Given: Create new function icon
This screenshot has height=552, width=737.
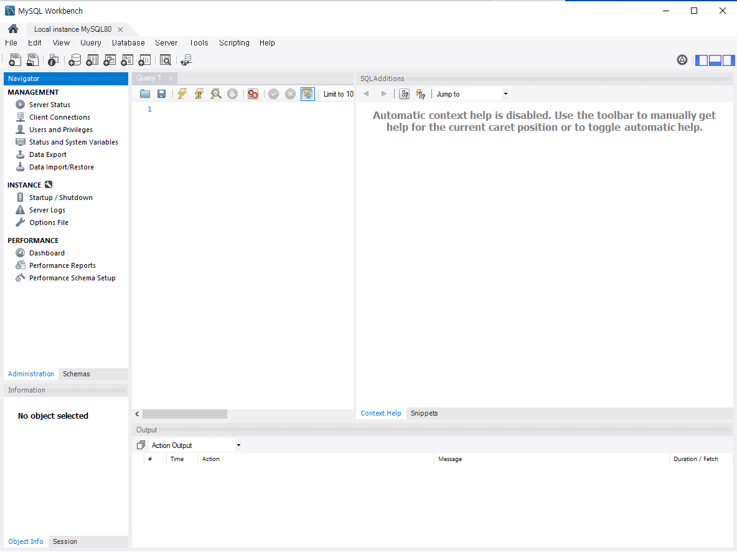Looking at the screenshot, I should [x=144, y=60].
